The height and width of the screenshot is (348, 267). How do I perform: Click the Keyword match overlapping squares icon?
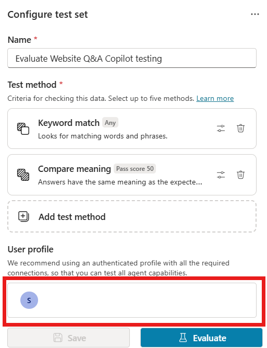pos(23,129)
